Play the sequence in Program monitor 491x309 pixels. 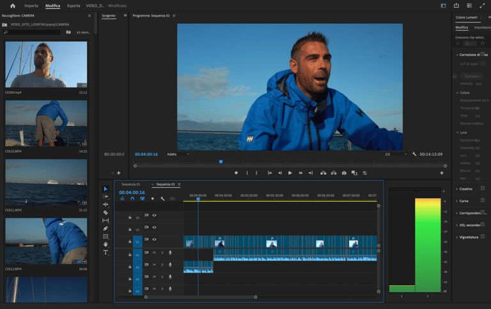(x=290, y=173)
